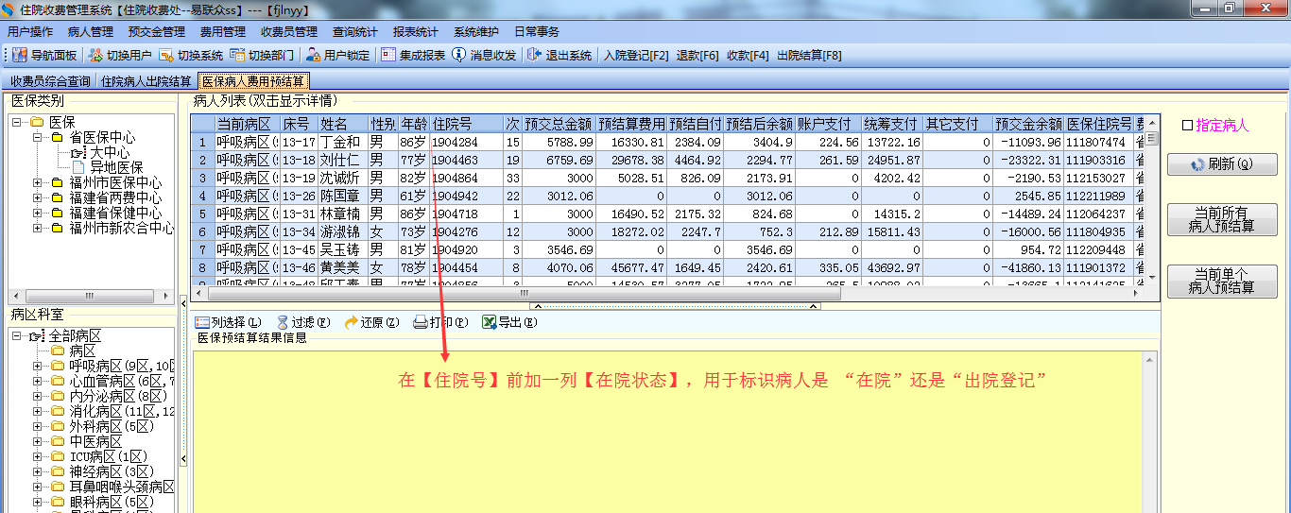Click 收款[F4] toolbar shortcut
The height and width of the screenshot is (513, 1291).
[748, 56]
